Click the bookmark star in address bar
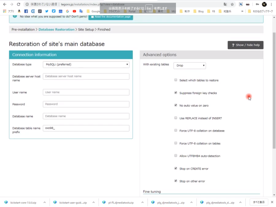This screenshot has width=276, height=207. click(x=232, y=4)
